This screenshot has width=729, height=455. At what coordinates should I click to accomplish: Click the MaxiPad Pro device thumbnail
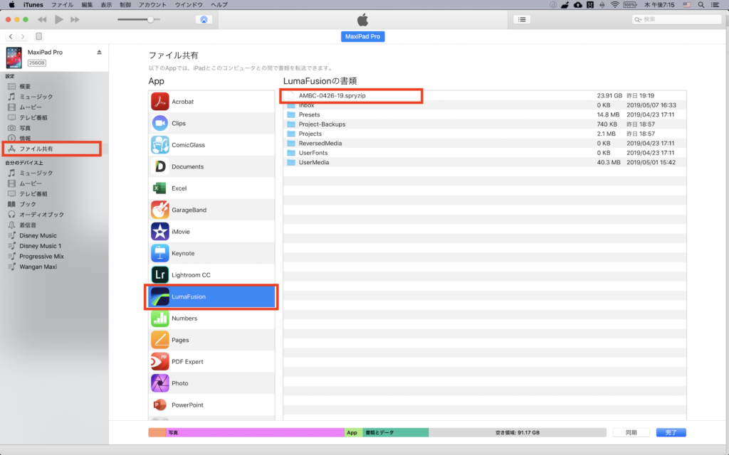coord(14,58)
